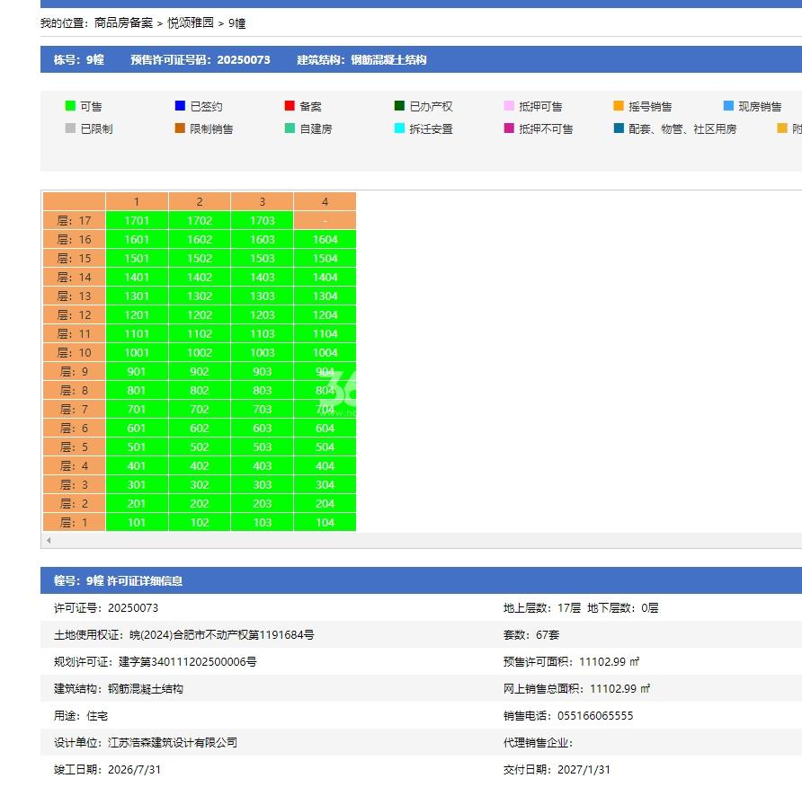Click the 套数: 67套 text
The height and width of the screenshot is (787, 802).
pos(530,634)
